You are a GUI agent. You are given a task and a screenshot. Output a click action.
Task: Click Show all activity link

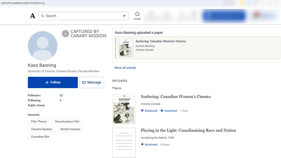click(125, 68)
